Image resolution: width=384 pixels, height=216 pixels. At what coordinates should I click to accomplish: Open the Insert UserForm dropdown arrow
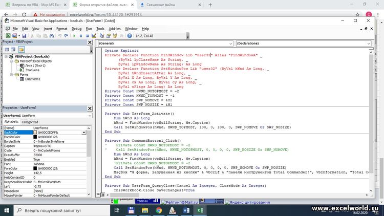pyautogui.click(x=19, y=36)
